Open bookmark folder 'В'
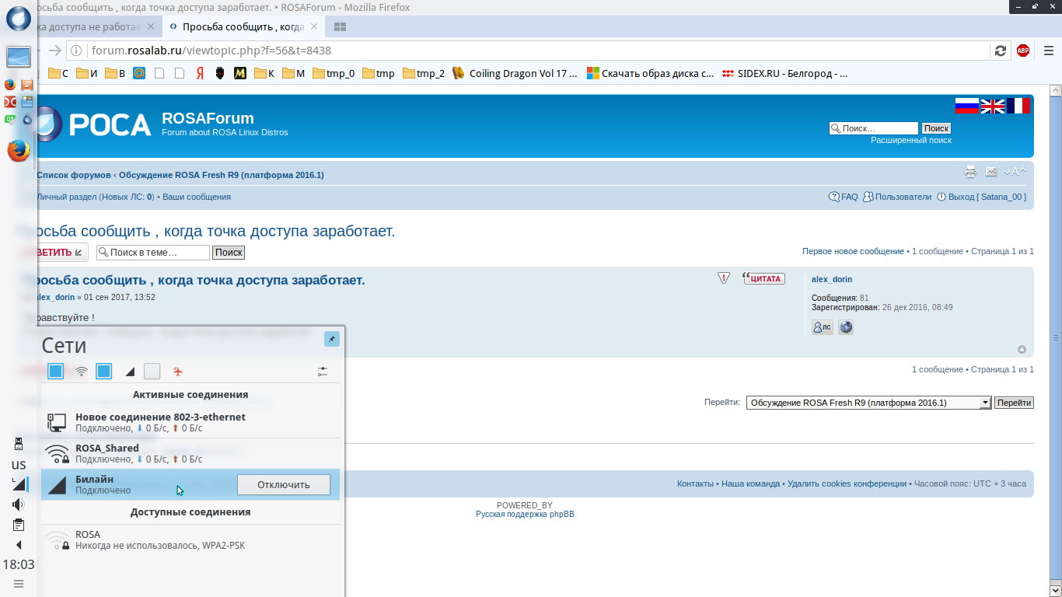1062x597 pixels. (116, 74)
